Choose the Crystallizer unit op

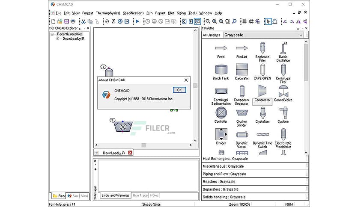[x=263, y=115]
